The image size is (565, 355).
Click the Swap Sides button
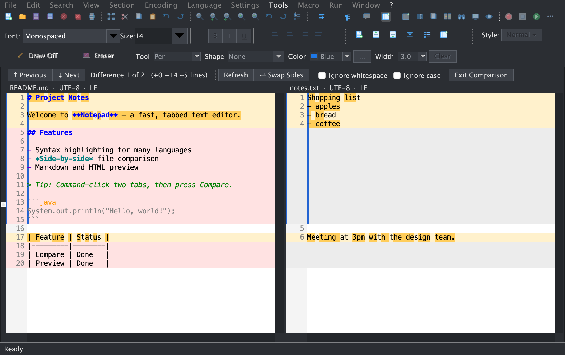coord(281,75)
